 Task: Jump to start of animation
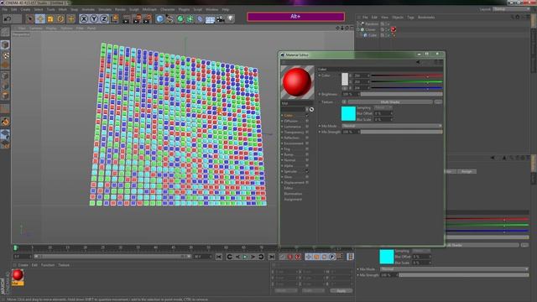tap(219, 257)
